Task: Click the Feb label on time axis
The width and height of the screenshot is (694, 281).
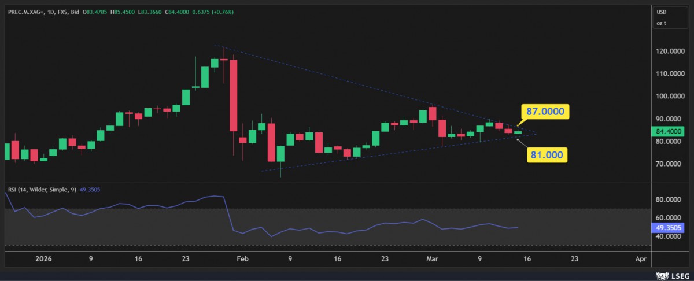Action: pyautogui.click(x=241, y=260)
